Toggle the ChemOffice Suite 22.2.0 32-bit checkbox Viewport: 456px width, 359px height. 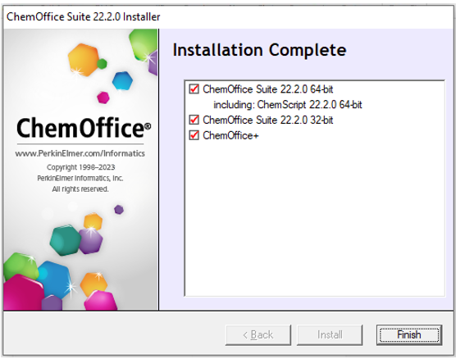tap(194, 120)
